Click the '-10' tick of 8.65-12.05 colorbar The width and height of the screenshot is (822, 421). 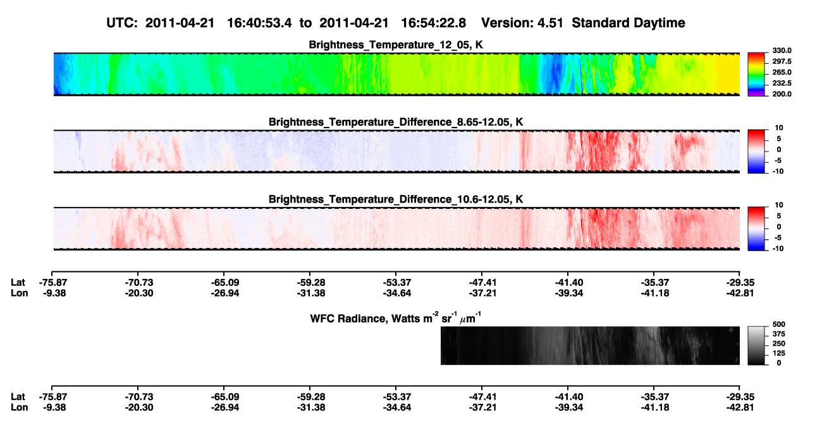777,171
